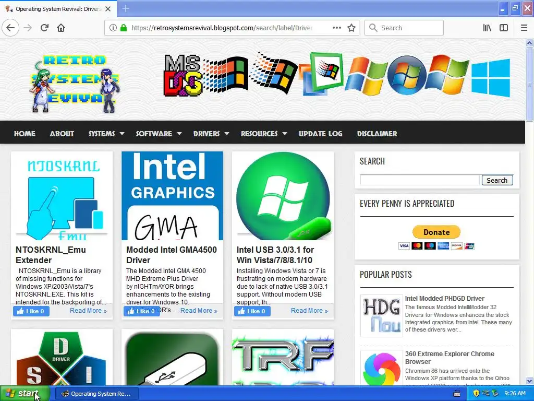Open Intel USB 3.0/3.1 for Win post title

(275, 255)
